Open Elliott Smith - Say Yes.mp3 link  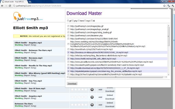28,81
